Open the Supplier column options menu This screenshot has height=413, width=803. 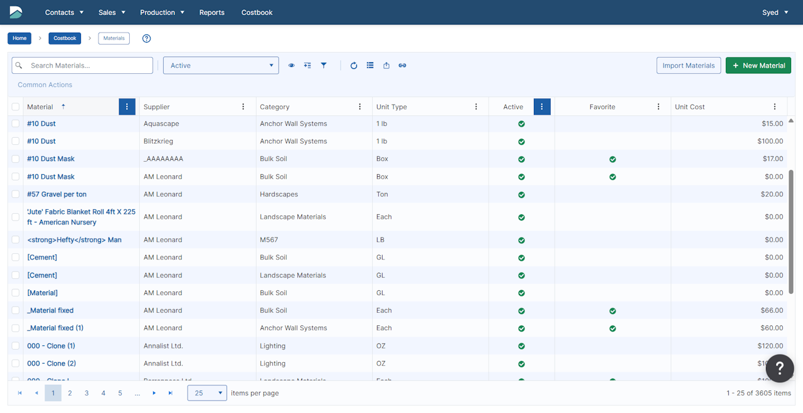(x=243, y=107)
